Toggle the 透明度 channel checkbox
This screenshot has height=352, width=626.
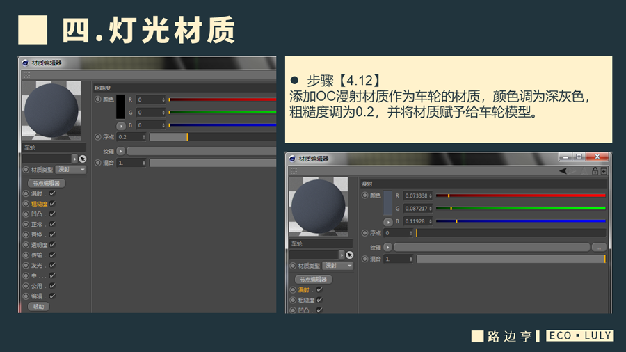point(52,245)
